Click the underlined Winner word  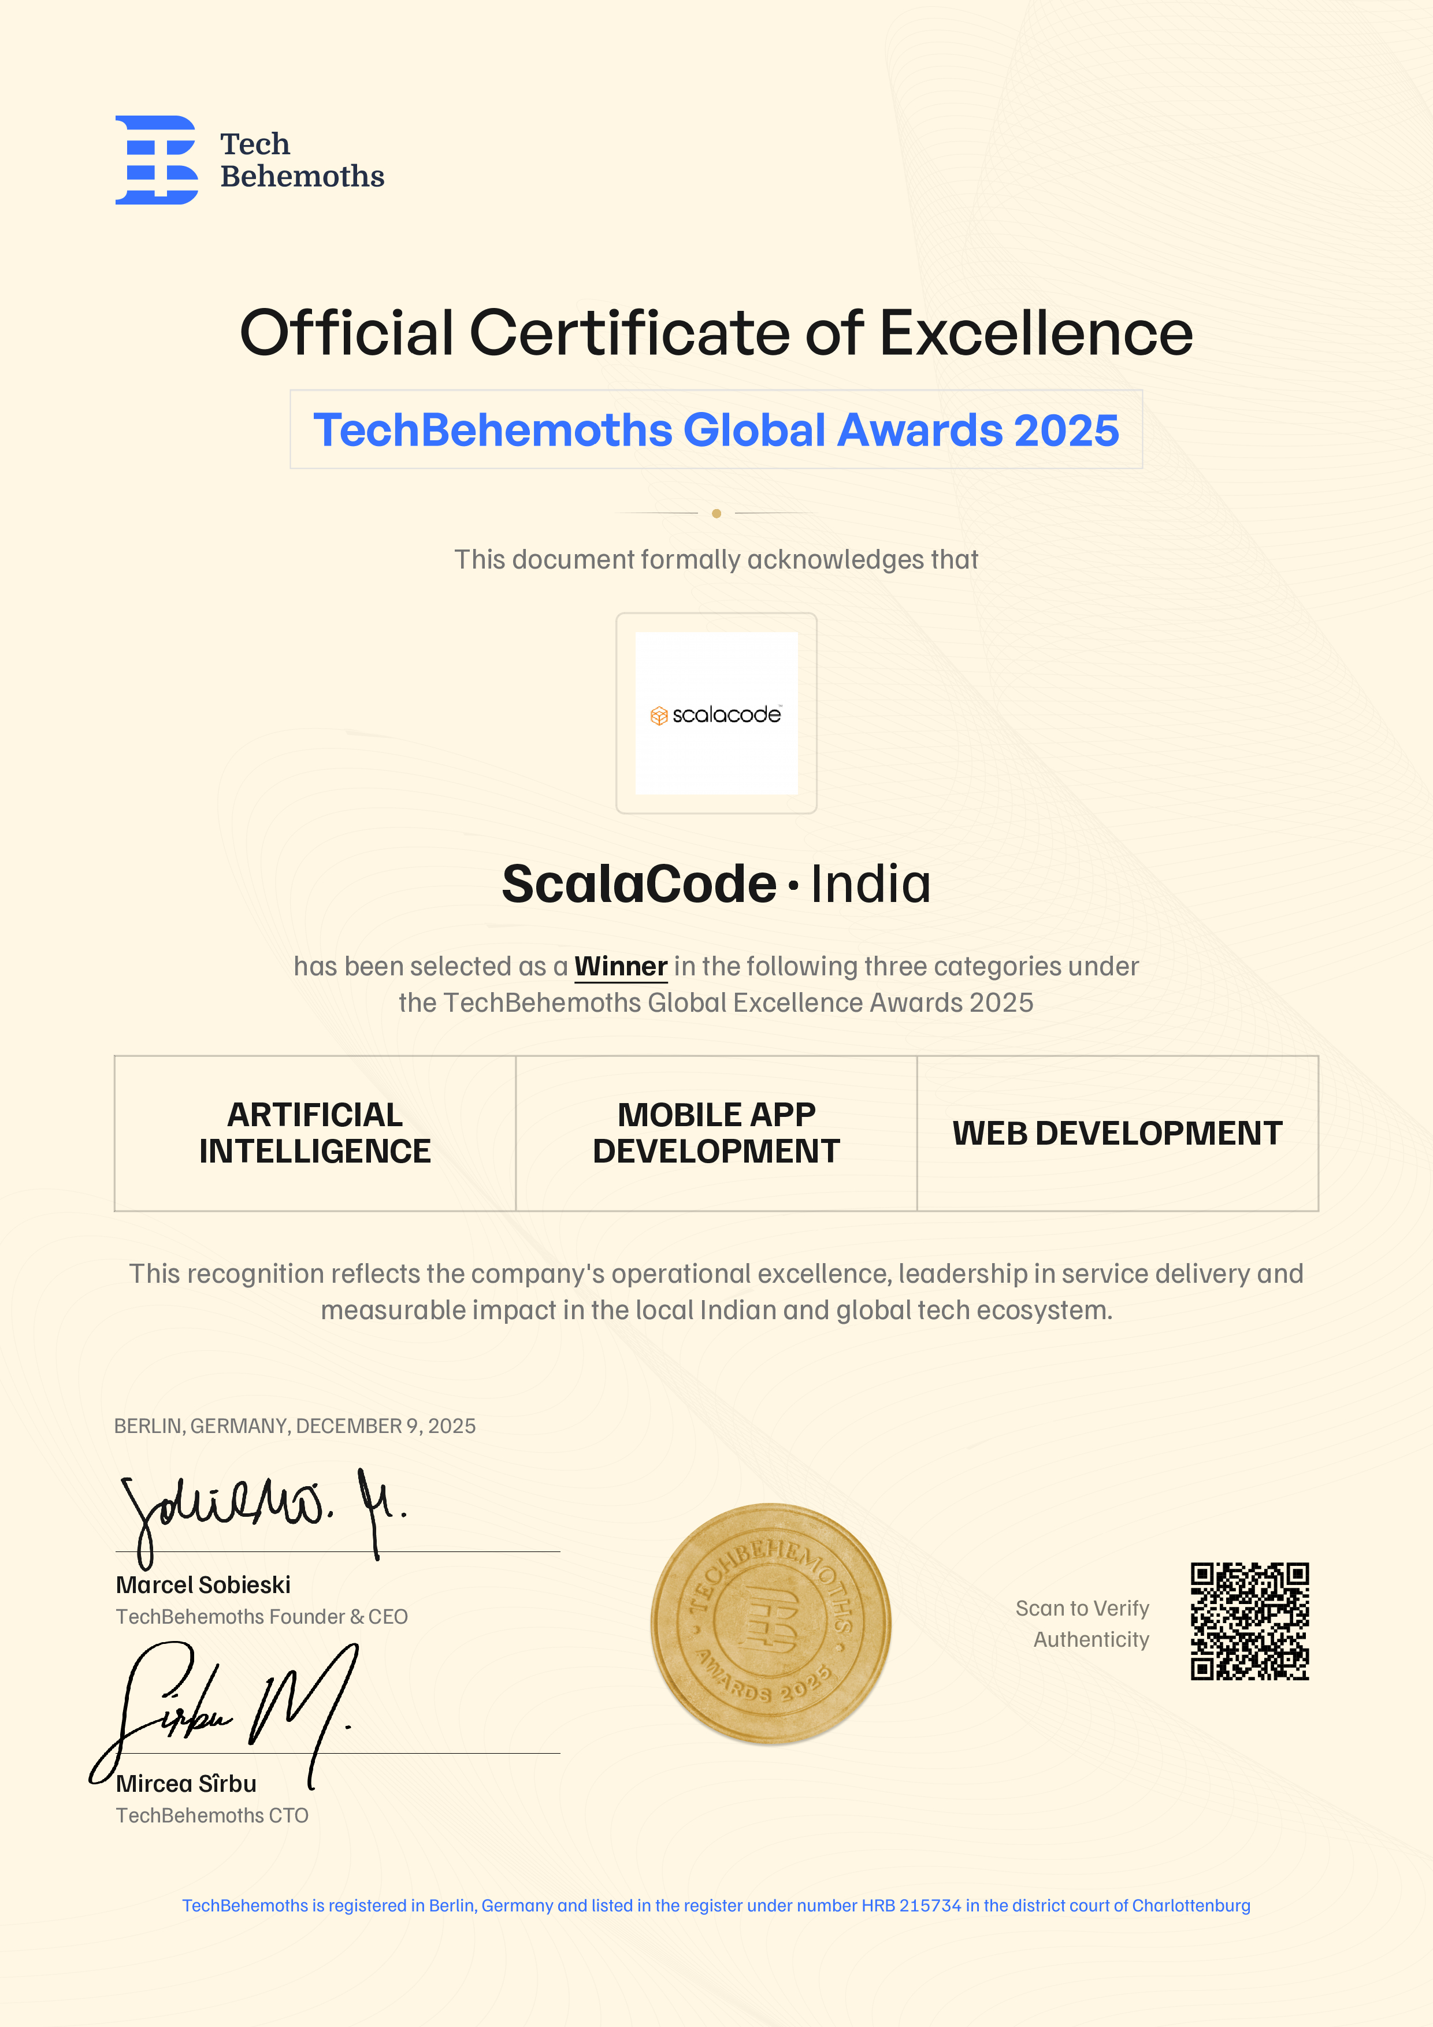(621, 967)
